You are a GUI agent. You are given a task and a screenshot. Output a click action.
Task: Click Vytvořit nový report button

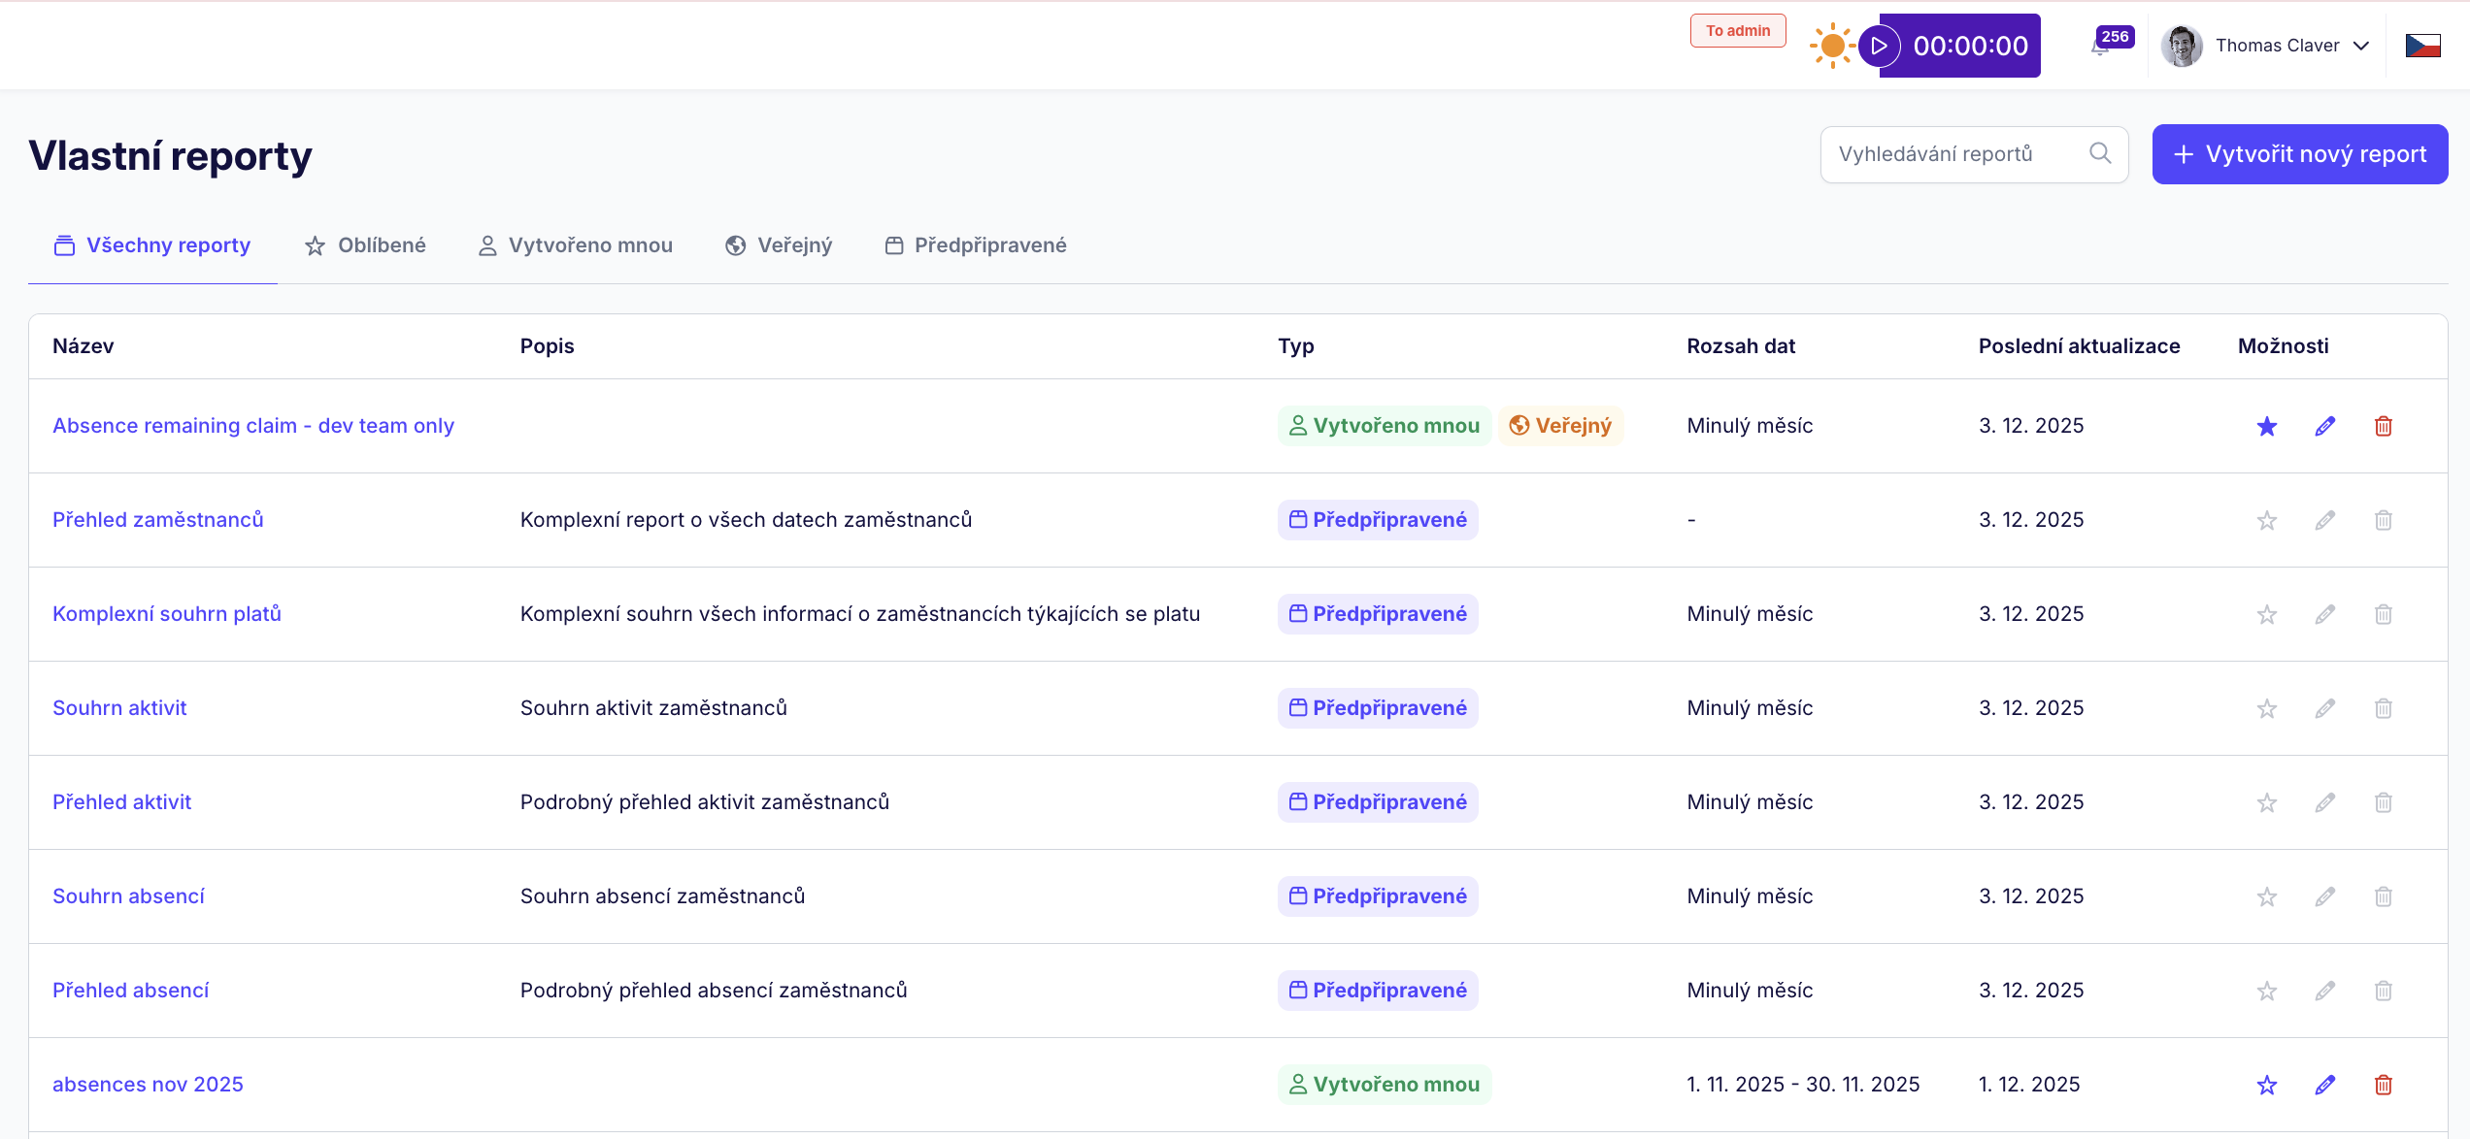2299,154
